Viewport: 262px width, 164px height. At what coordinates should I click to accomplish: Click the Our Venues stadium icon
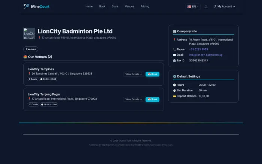coord(25,57)
